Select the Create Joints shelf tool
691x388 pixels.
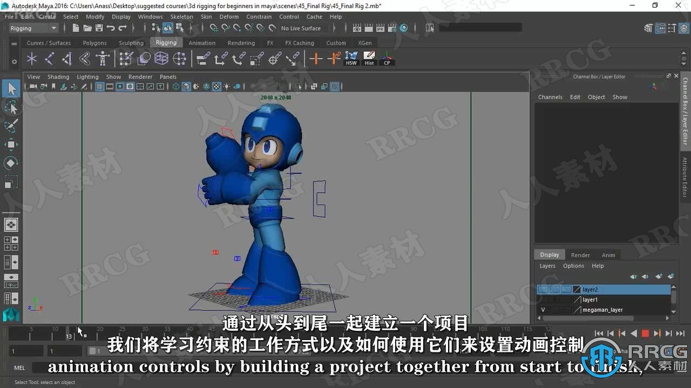point(50,58)
